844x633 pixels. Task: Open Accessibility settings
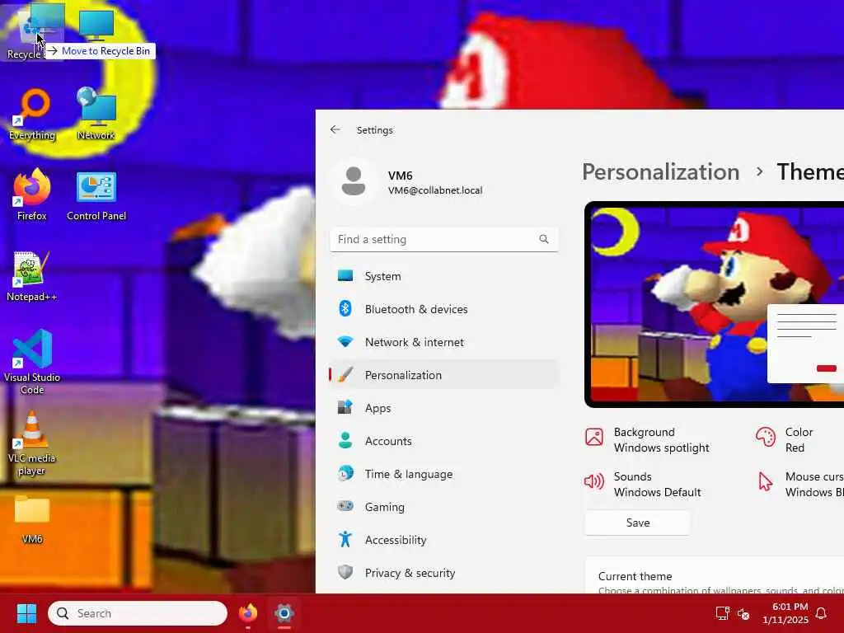pos(444,540)
